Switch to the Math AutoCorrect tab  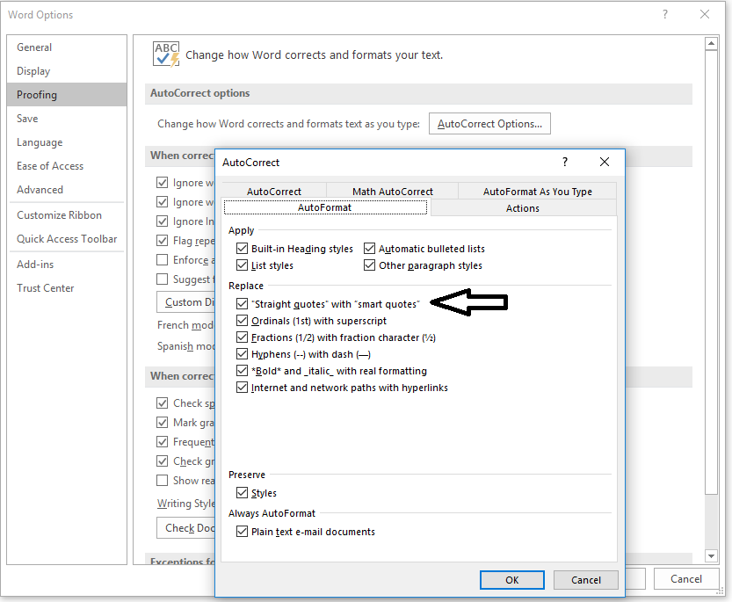tap(392, 191)
